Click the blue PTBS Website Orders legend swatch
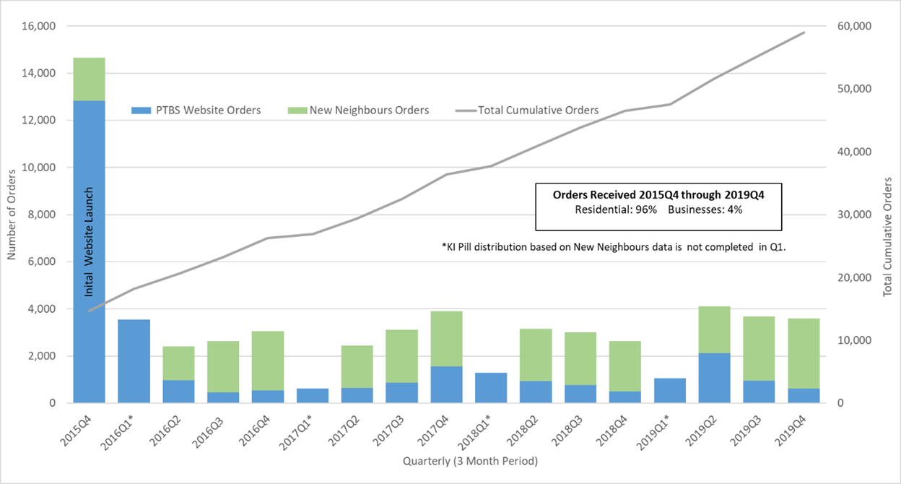Image resolution: width=901 pixels, height=484 pixels. pyautogui.click(x=142, y=111)
